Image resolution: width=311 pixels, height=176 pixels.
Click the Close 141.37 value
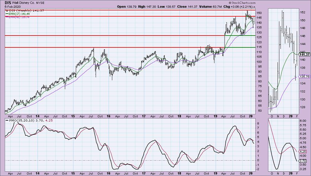187,7
